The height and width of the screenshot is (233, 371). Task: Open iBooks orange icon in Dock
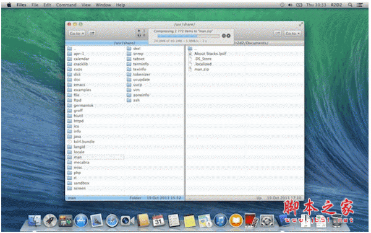[x=236, y=221]
